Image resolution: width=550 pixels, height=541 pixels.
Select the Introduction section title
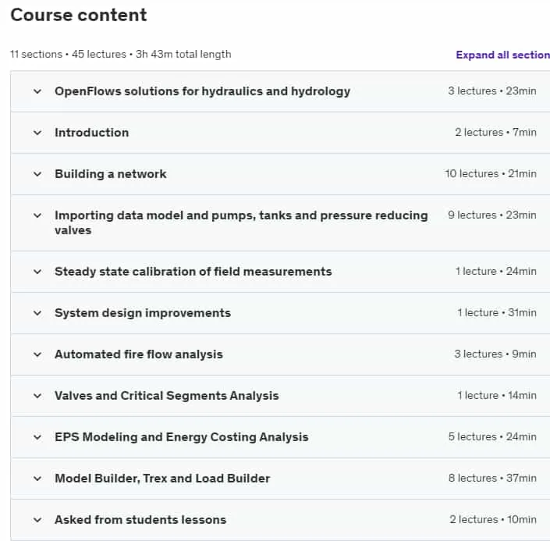(92, 133)
